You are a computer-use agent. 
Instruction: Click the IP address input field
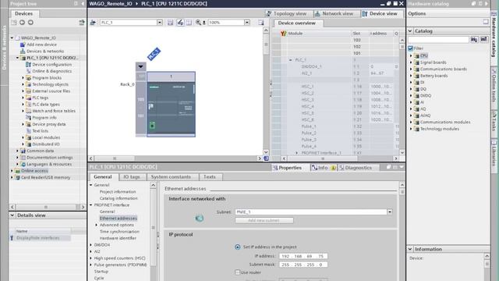303,256
